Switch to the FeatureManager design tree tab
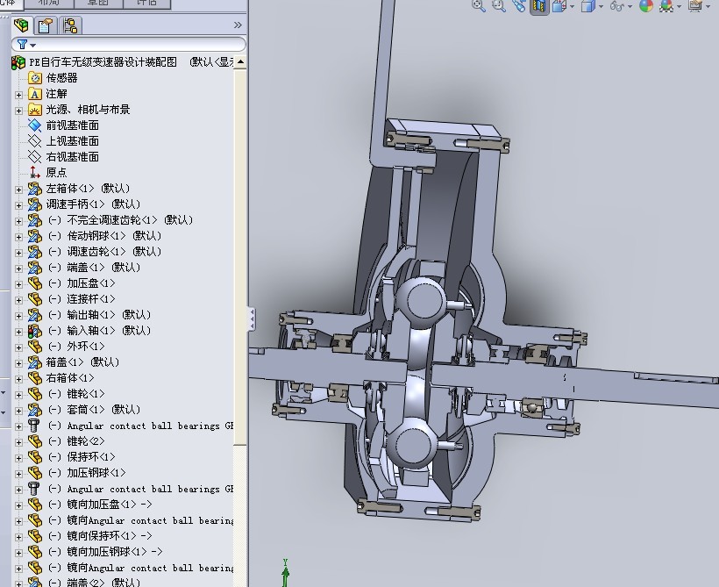 coord(21,25)
